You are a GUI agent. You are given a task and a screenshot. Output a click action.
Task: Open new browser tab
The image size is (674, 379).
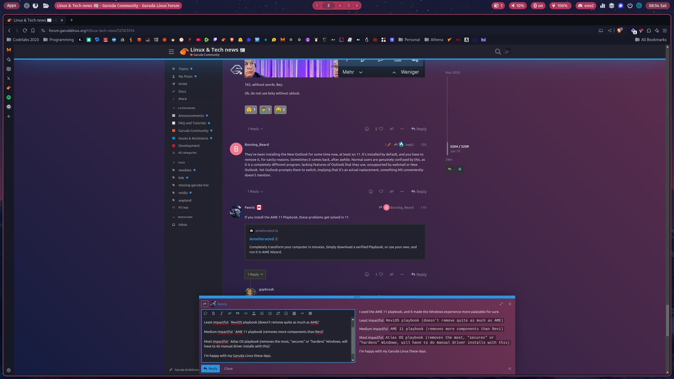[x=72, y=20]
